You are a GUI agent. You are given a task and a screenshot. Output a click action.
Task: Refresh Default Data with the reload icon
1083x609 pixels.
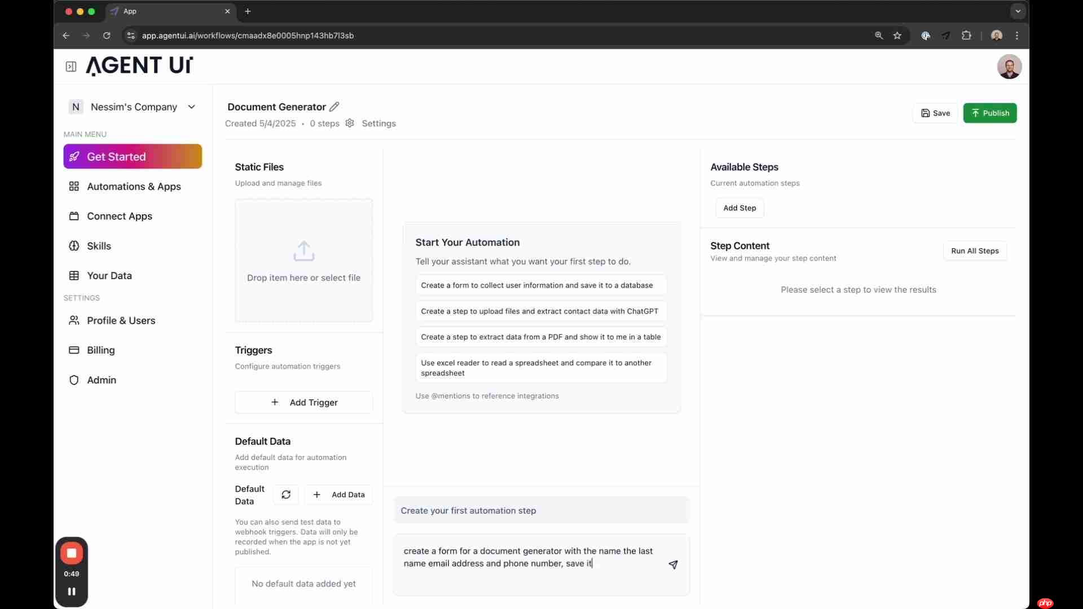click(286, 495)
